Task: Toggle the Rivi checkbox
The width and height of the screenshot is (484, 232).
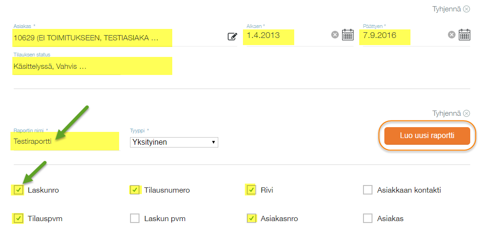Action: pyautogui.click(x=251, y=190)
